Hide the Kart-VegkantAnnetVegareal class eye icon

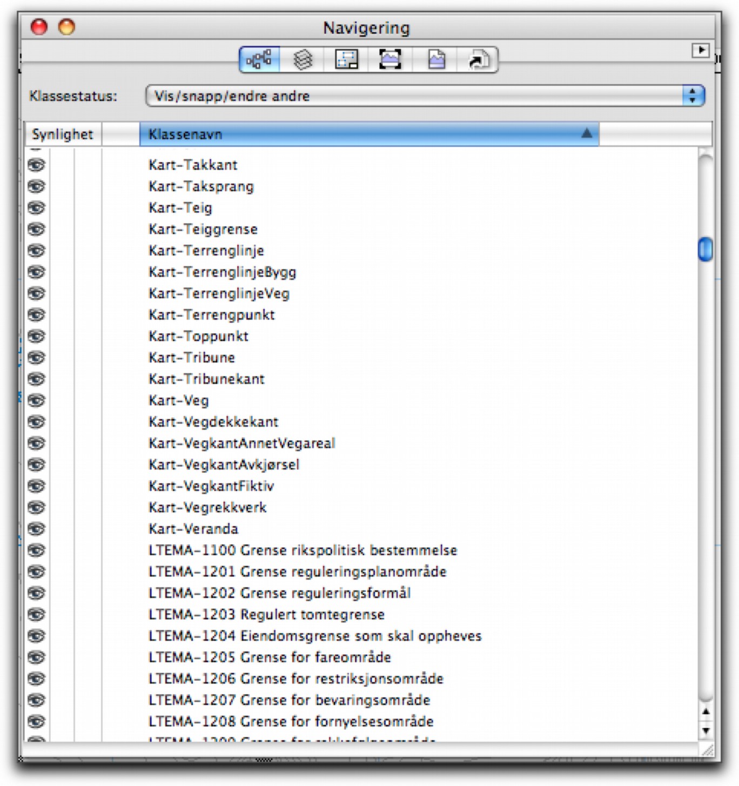pos(36,443)
